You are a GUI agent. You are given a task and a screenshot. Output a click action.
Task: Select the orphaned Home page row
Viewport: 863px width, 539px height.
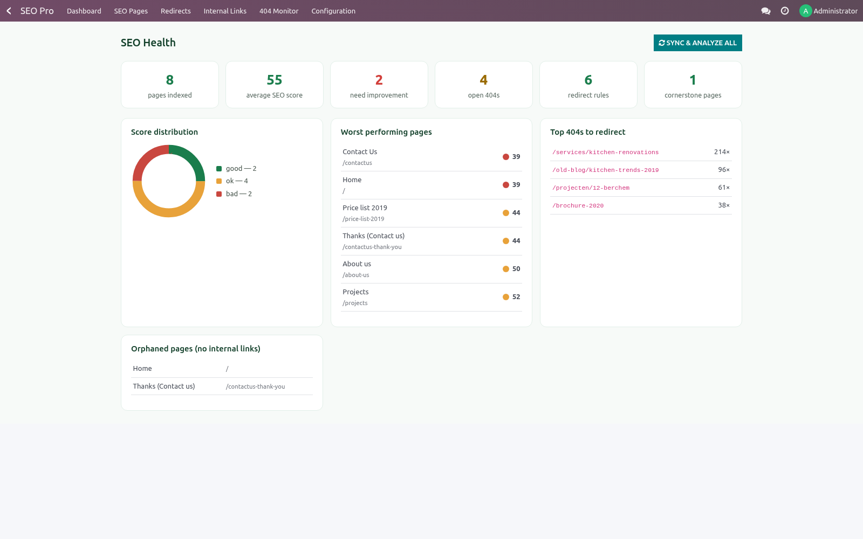pos(222,369)
